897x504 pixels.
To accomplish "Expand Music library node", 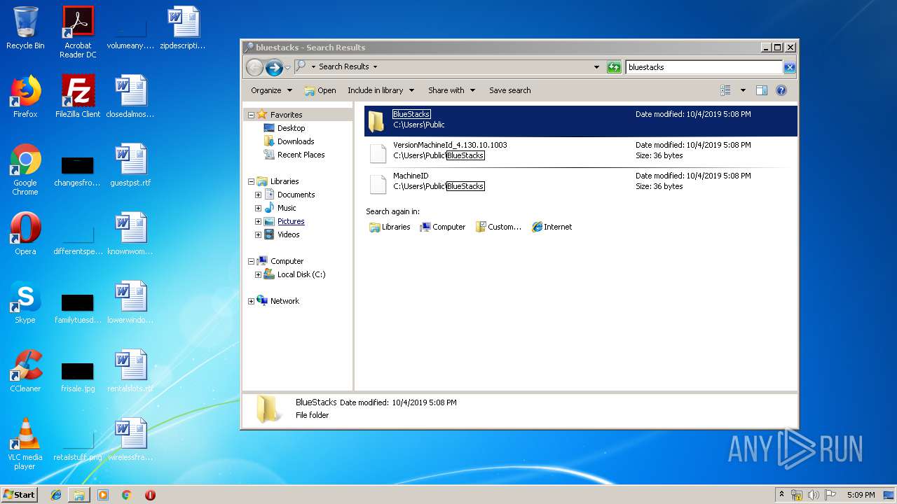I will (x=258, y=208).
